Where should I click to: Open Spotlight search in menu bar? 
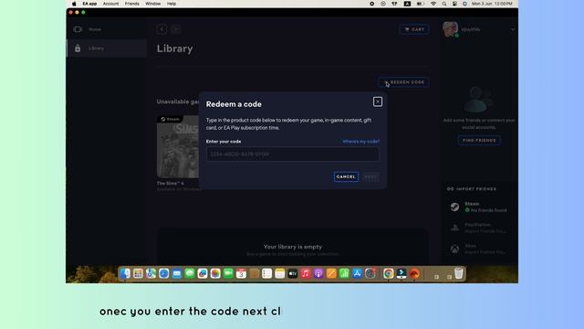[x=444, y=4]
